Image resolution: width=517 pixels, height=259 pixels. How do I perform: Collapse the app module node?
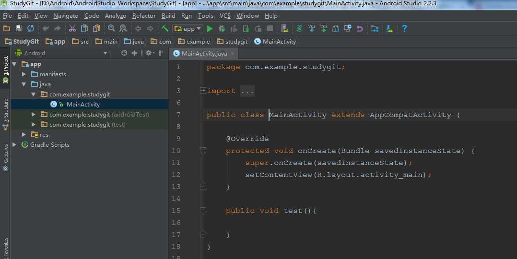(14, 64)
